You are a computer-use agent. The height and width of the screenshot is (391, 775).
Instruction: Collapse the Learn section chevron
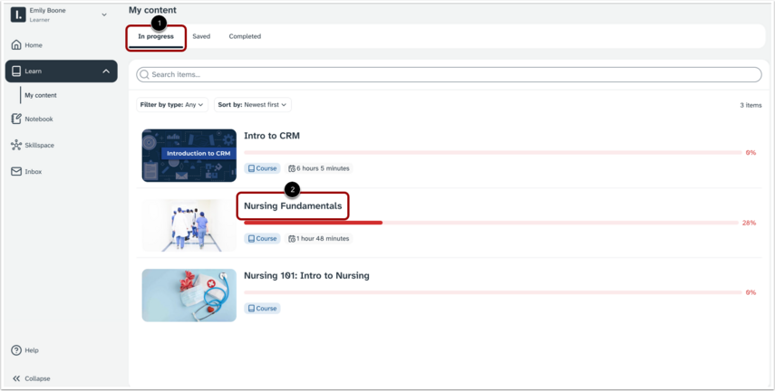pos(106,72)
